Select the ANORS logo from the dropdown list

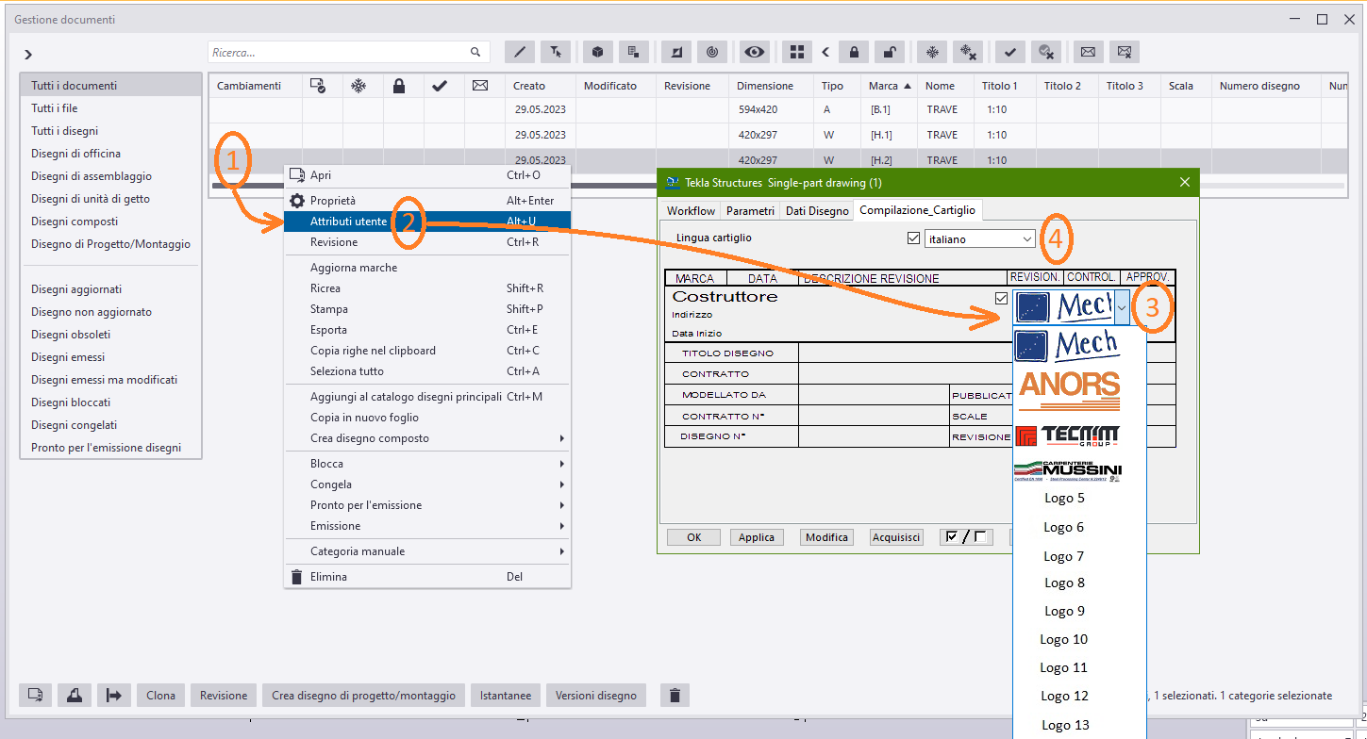[1069, 389]
